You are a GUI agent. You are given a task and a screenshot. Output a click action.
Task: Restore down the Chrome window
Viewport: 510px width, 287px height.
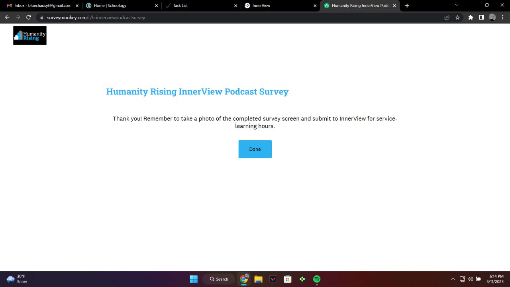point(487,5)
